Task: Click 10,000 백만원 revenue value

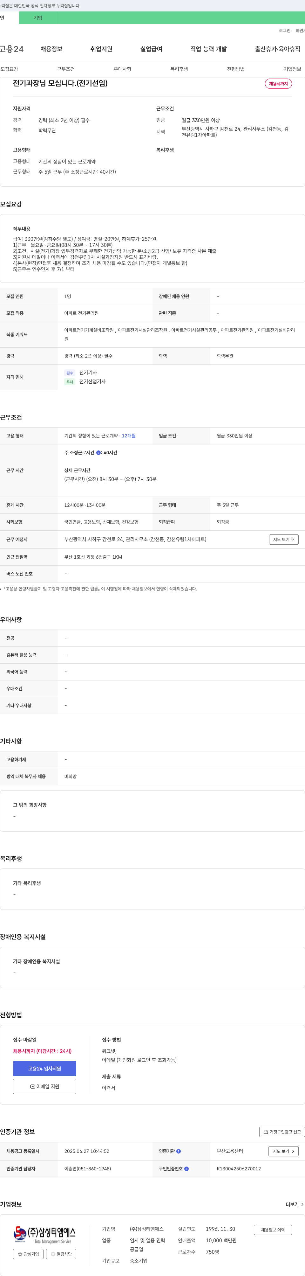Action: (x=221, y=1240)
